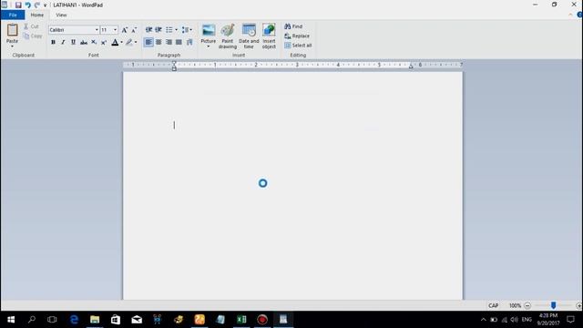
Task: Toggle Strikethrough formatting
Action: click(84, 43)
